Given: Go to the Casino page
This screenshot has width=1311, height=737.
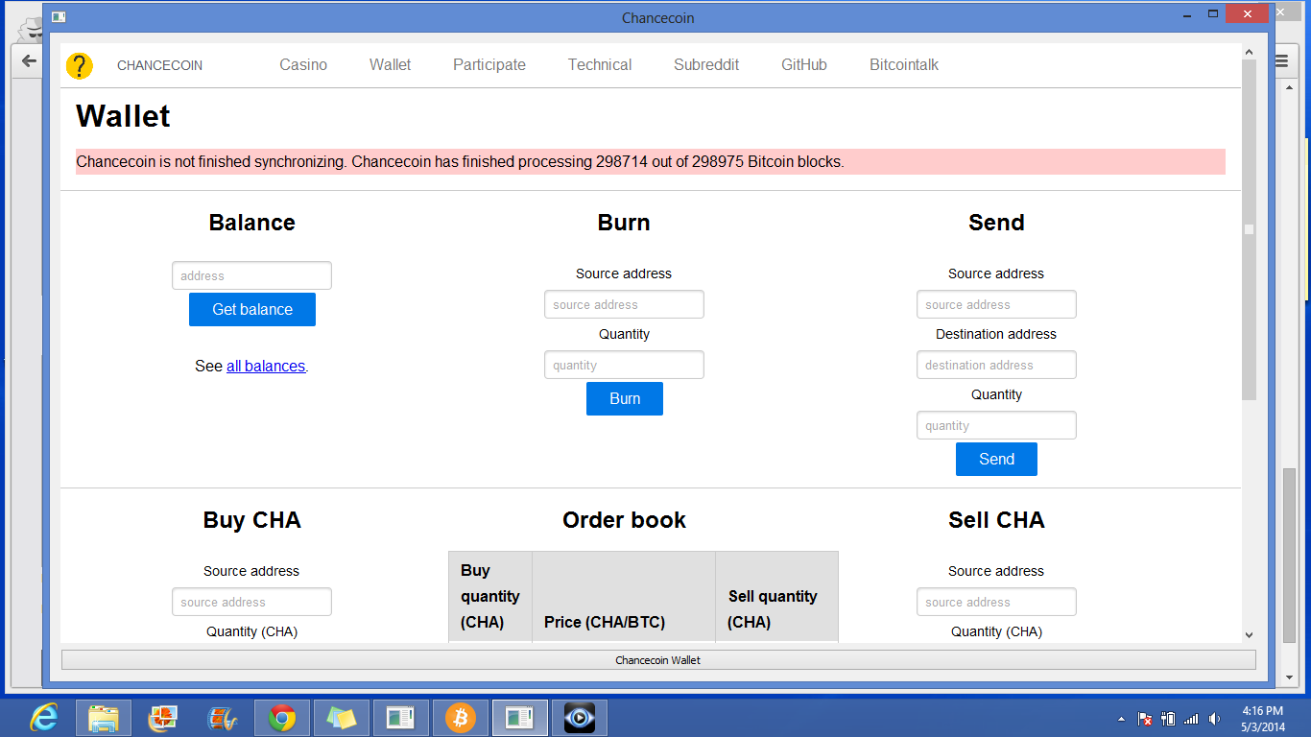Looking at the screenshot, I should 303,65.
